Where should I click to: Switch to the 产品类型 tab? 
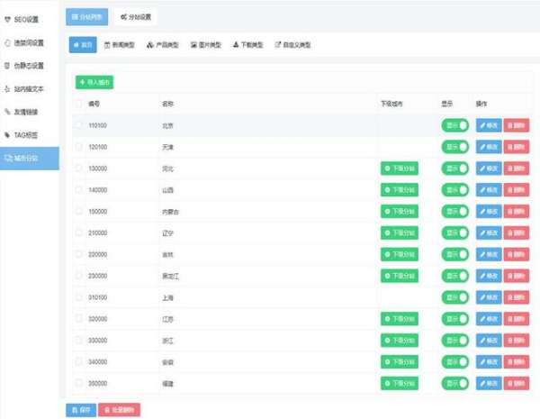[x=161, y=44]
